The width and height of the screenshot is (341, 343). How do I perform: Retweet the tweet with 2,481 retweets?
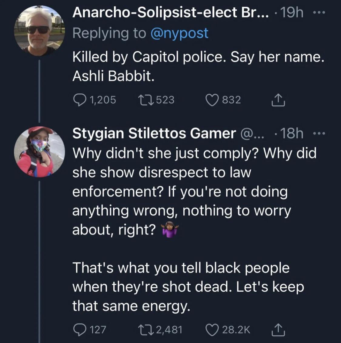pos(145,329)
